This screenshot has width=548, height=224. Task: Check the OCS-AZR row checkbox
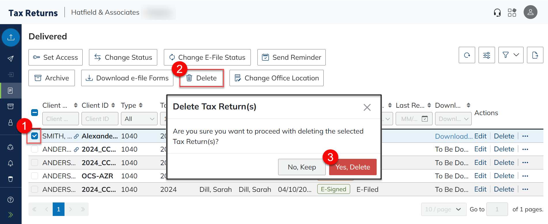[35, 176]
